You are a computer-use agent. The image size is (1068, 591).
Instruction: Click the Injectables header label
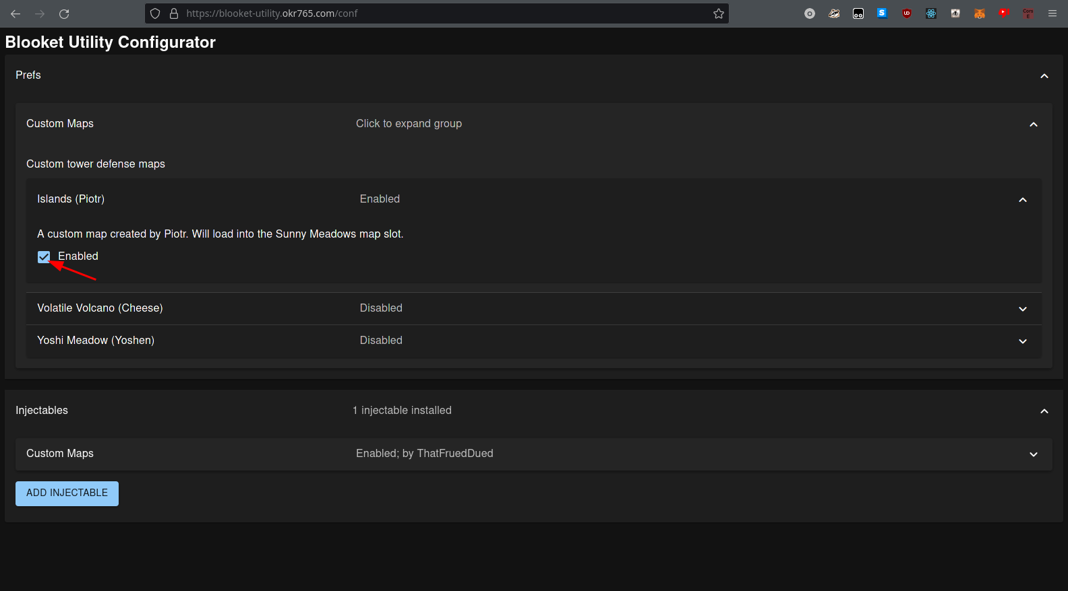42,410
